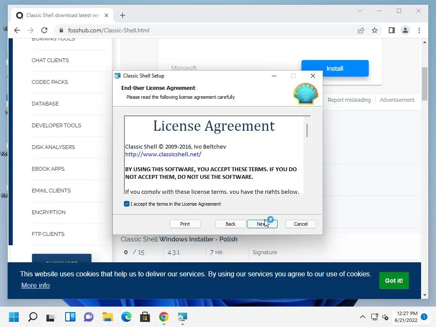Image resolution: width=436 pixels, height=327 pixels.
Task: Go back in Chrome browser
Action: click(17, 30)
